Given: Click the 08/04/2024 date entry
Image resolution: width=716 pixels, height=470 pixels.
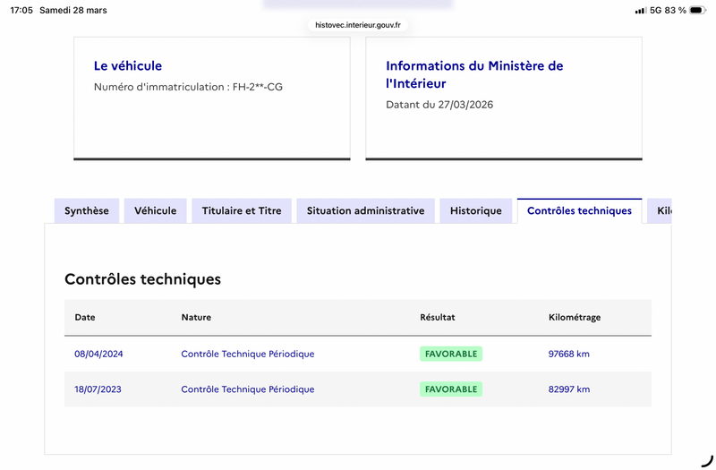Looking at the screenshot, I should point(98,354).
